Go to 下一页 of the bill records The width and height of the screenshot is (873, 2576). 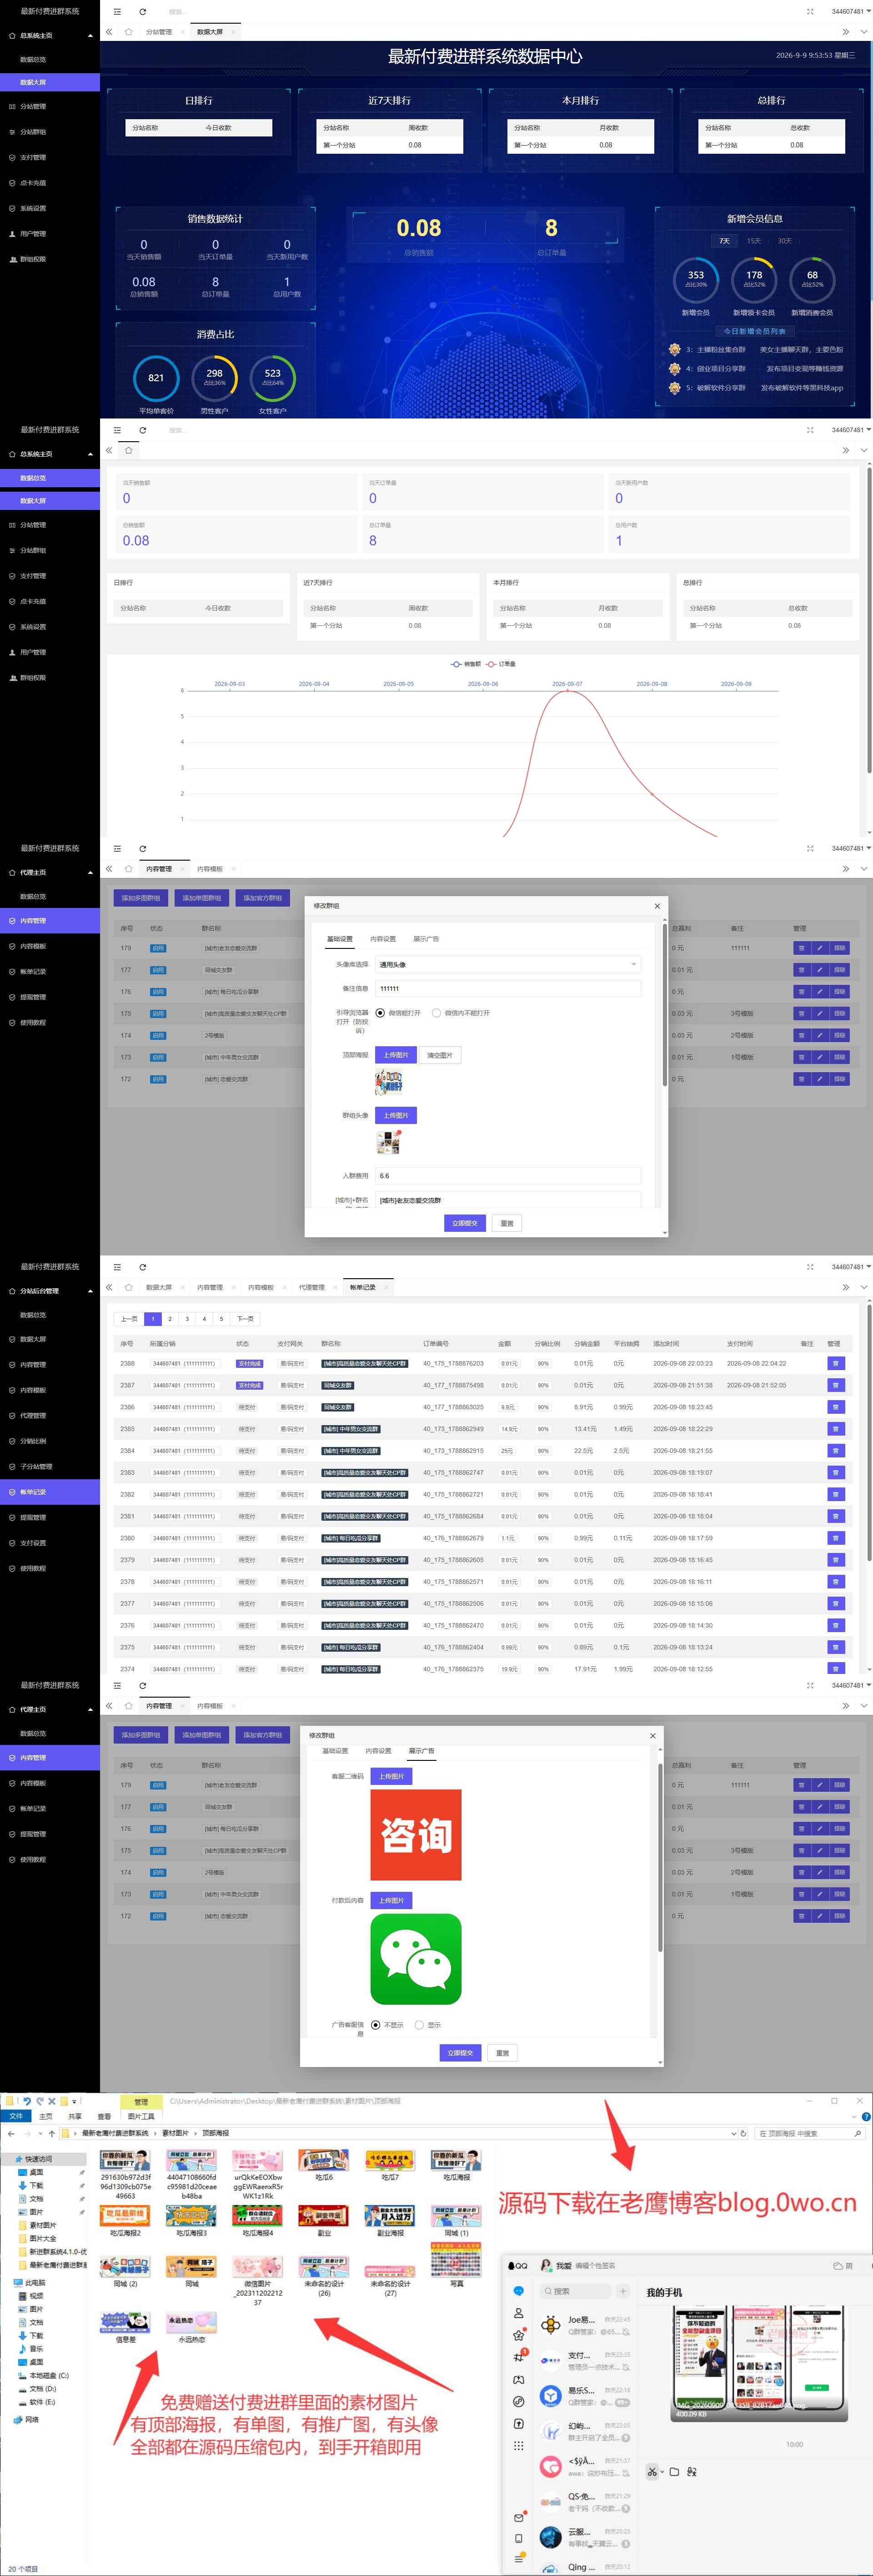coord(245,1319)
